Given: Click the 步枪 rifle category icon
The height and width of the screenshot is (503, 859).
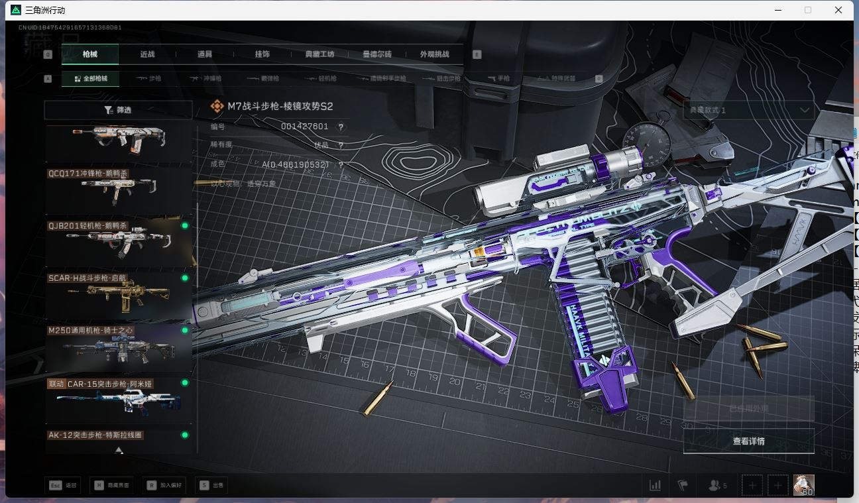Looking at the screenshot, I should click(x=141, y=78).
